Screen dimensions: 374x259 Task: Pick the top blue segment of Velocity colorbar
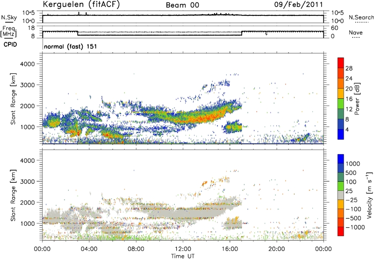coord(341,159)
